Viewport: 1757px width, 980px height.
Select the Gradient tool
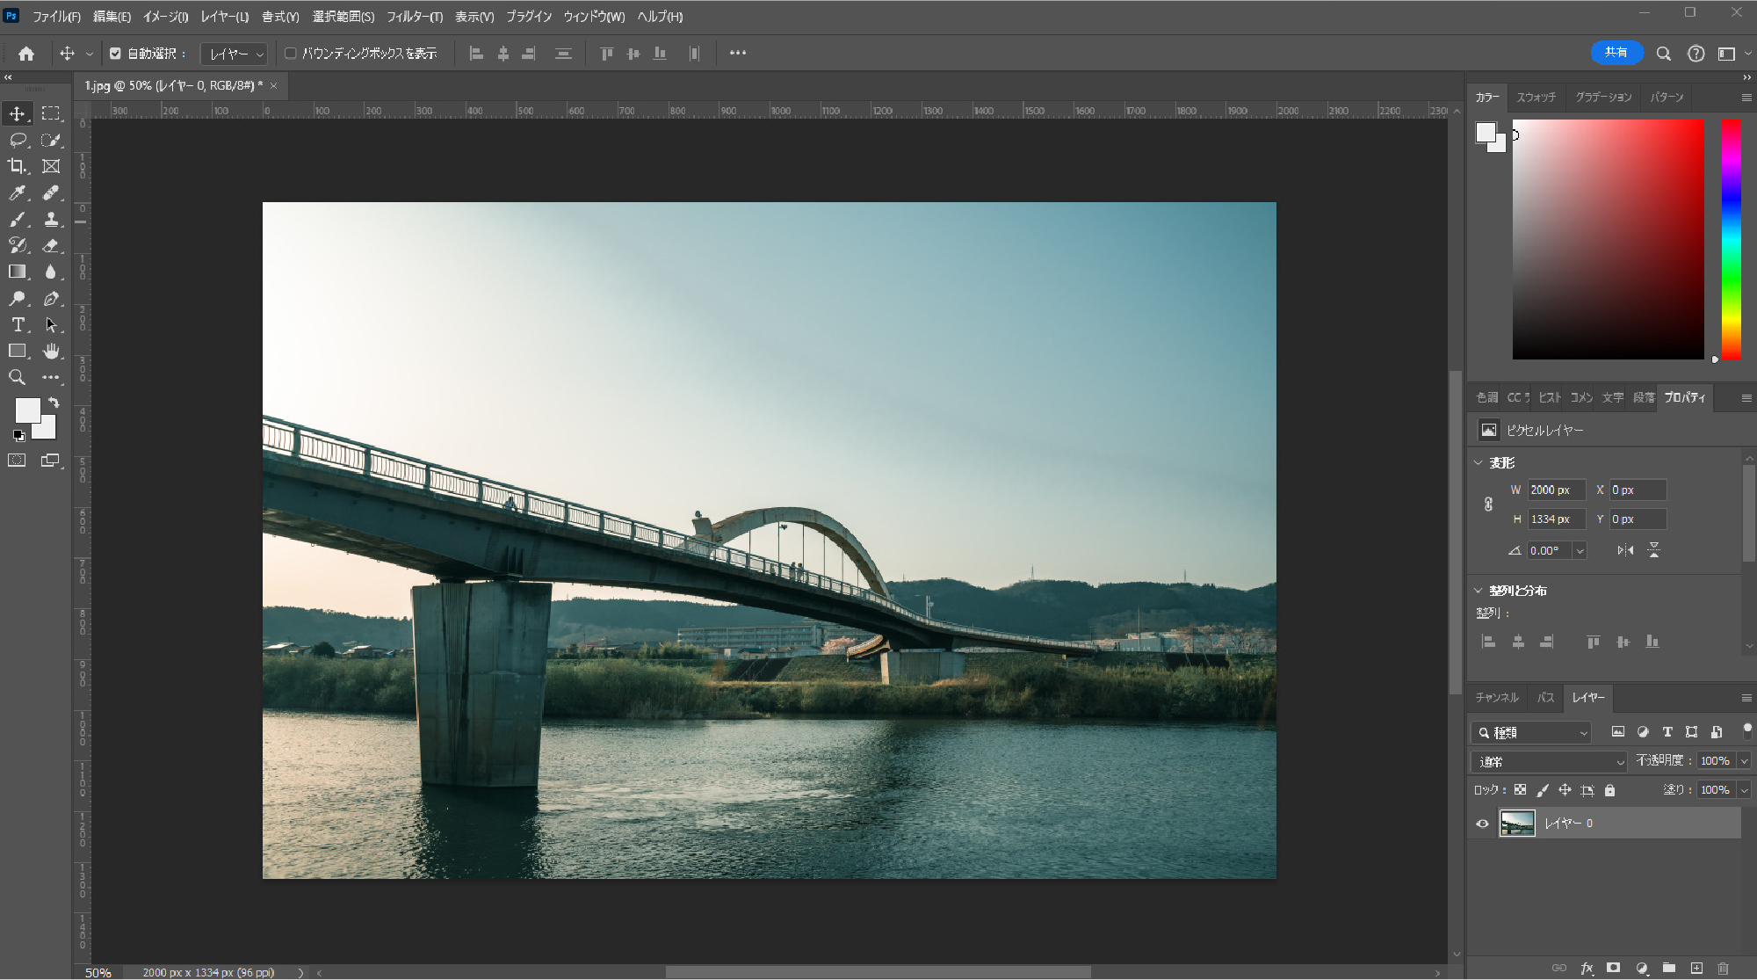[x=18, y=272]
